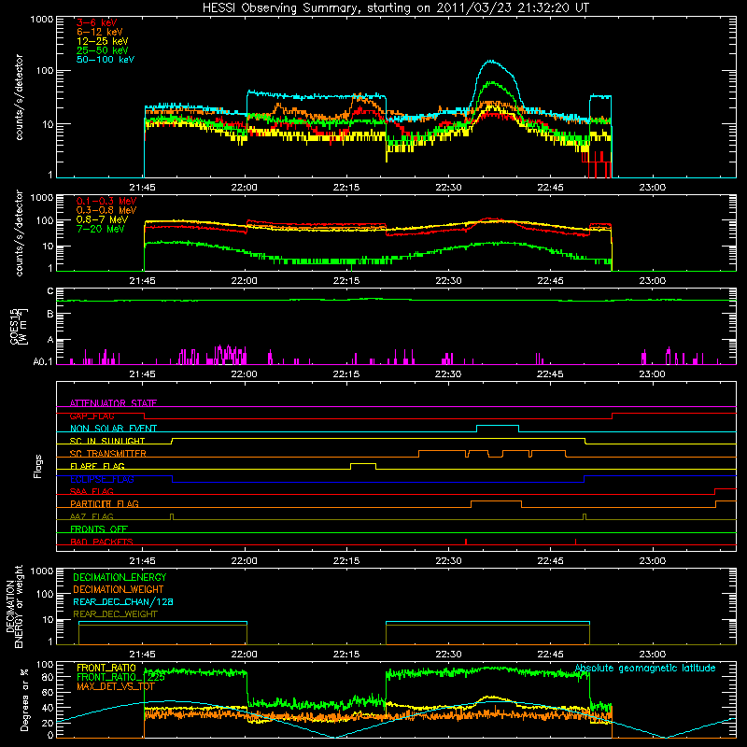The height and width of the screenshot is (747, 747).
Task: Click the 0.3-0.8 MeV legend label
Action: tap(106, 210)
